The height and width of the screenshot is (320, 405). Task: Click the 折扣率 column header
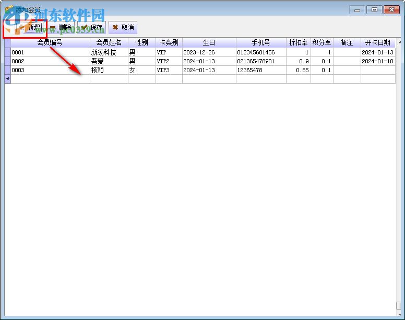pos(299,42)
